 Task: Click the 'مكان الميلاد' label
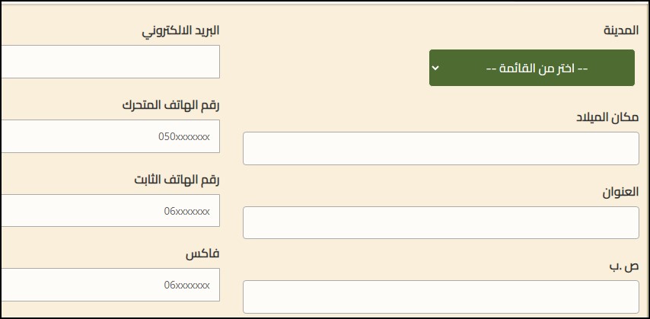(x=607, y=116)
